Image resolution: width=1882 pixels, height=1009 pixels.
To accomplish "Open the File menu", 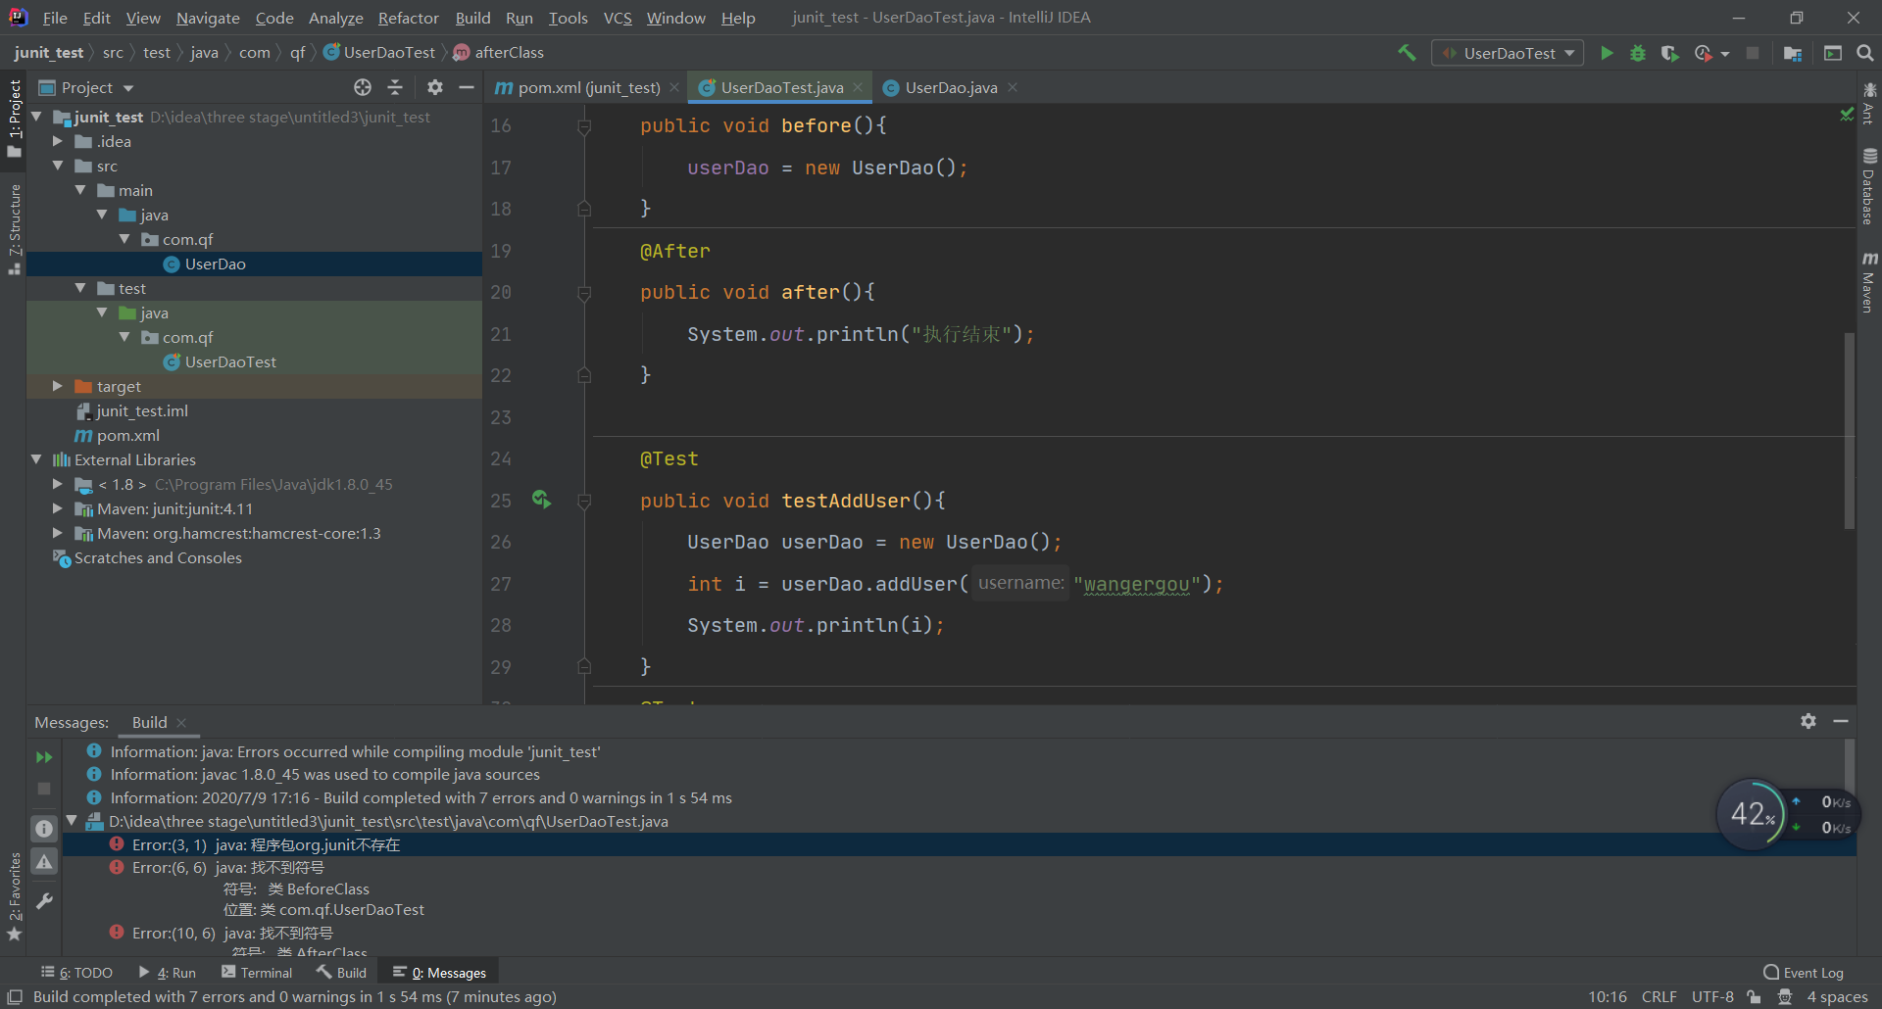I will (x=55, y=18).
